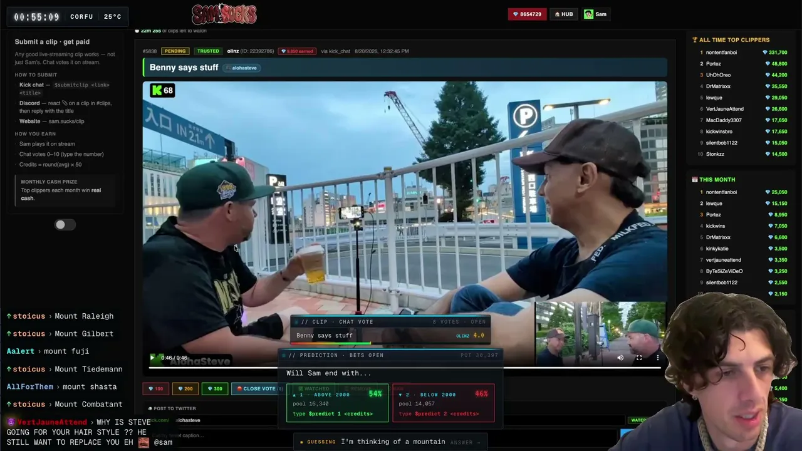Select vertjauneattend in This Month leaderboard
Viewport: 802px width, 451px height.
point(724,260)
